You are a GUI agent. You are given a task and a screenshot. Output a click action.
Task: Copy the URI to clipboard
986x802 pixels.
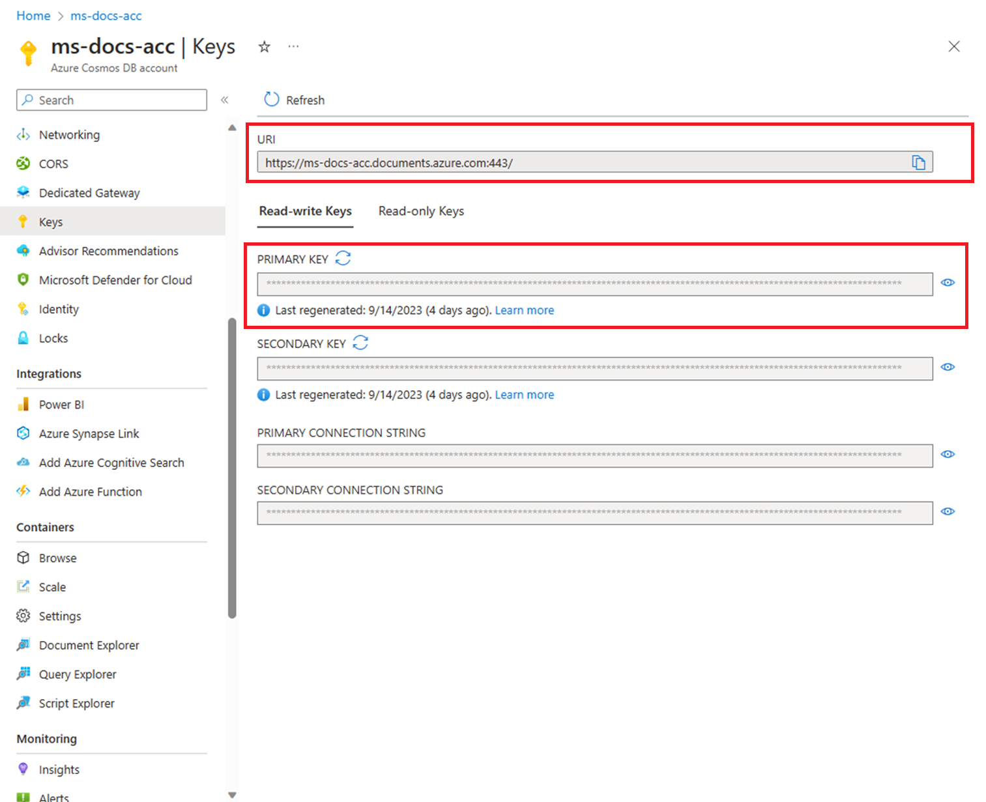point(918,162)
